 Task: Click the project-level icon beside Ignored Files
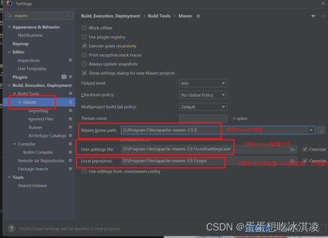(71, 119)
